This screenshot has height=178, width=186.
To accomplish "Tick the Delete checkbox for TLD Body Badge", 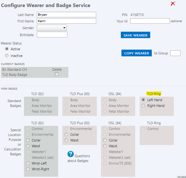I will tap(57, 74).
